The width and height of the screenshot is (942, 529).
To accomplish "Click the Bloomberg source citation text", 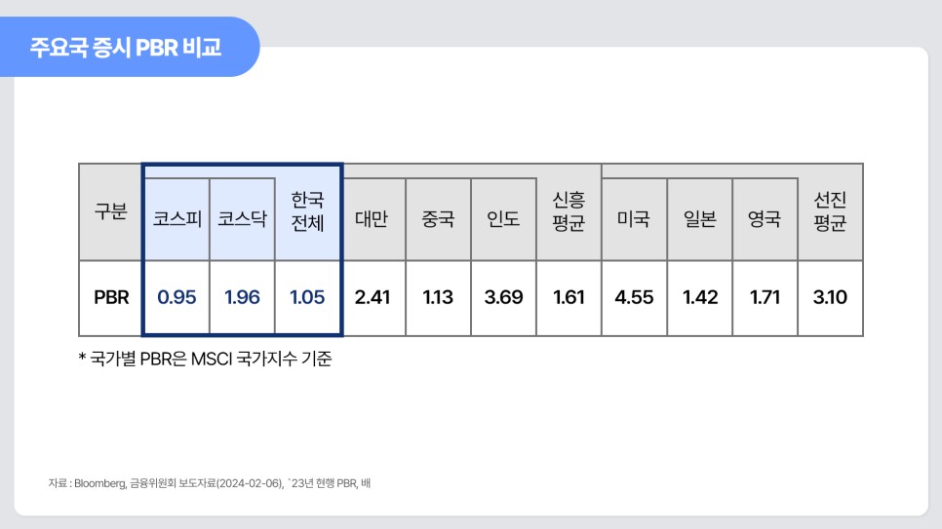I will click(x=209, y=483).
